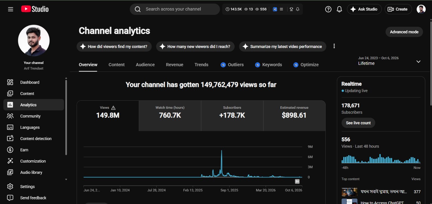Click Send feedback in the sidebar
This screenshot has height=204, width=432.
tap(33, 198)
